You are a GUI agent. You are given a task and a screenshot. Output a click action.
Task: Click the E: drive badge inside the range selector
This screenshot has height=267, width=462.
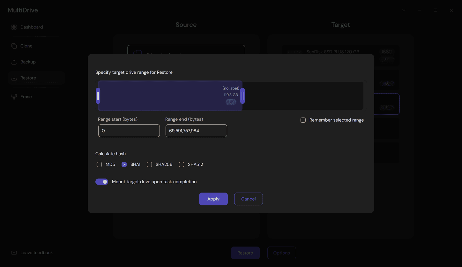pos(230,102)
